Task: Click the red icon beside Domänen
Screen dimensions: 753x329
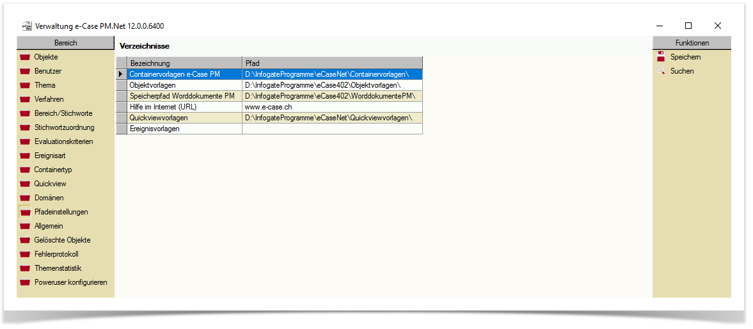Action: [x=25, y=198]
